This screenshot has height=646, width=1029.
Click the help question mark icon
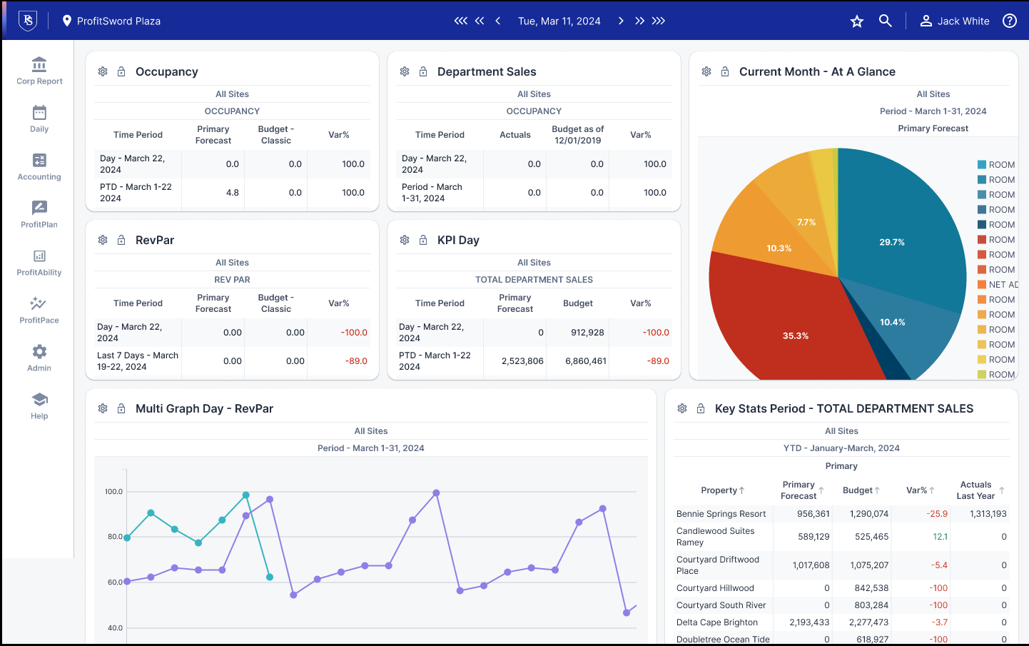tap(1010, 21)
